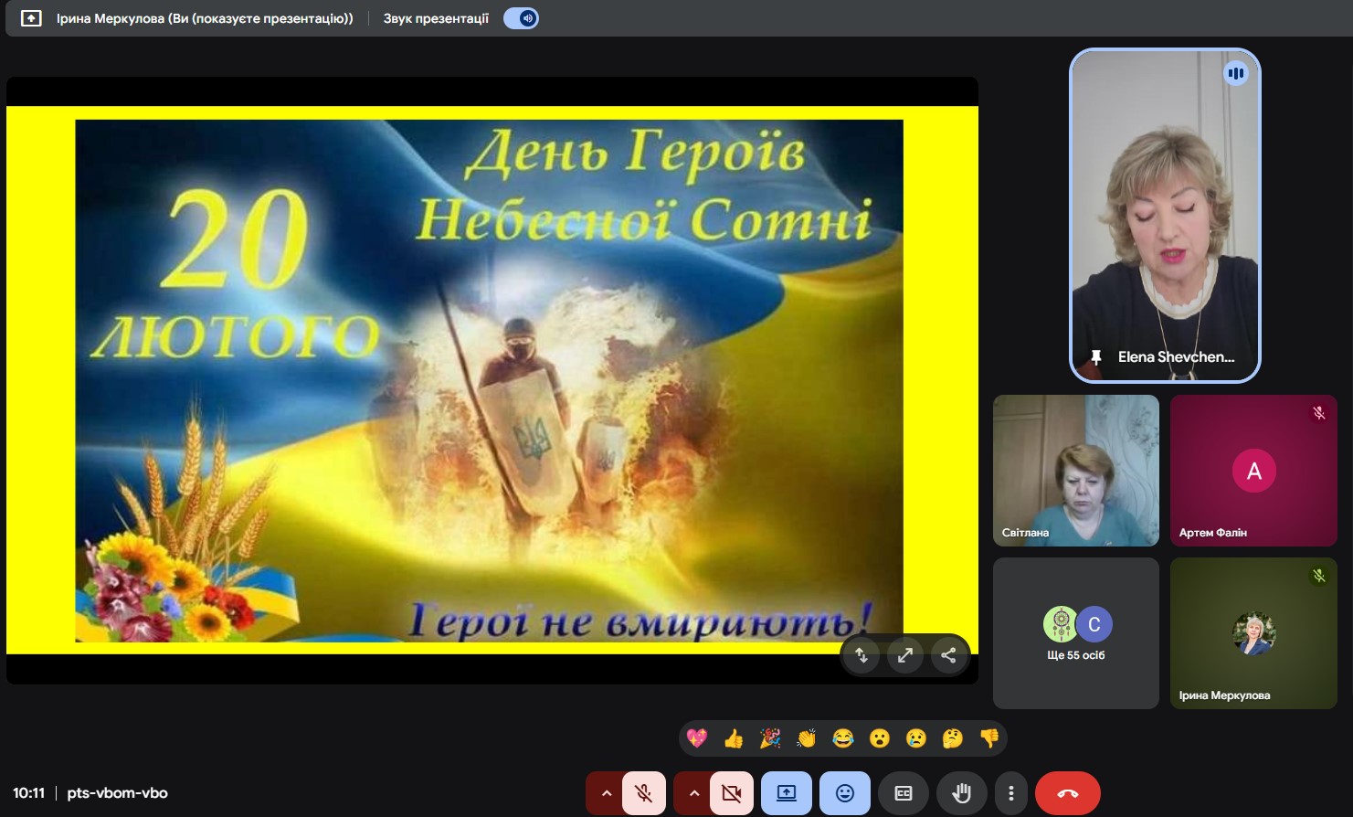
Task: Turn on captions
Action: 903,793
